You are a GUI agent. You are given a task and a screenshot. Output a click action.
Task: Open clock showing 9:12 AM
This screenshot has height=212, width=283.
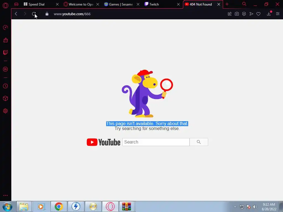[x=269, y=207]
